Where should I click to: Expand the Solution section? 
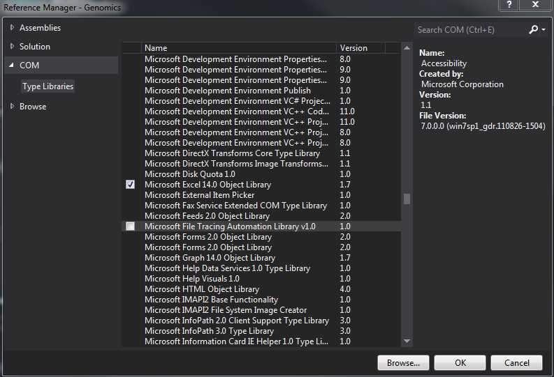coord(12,46)
